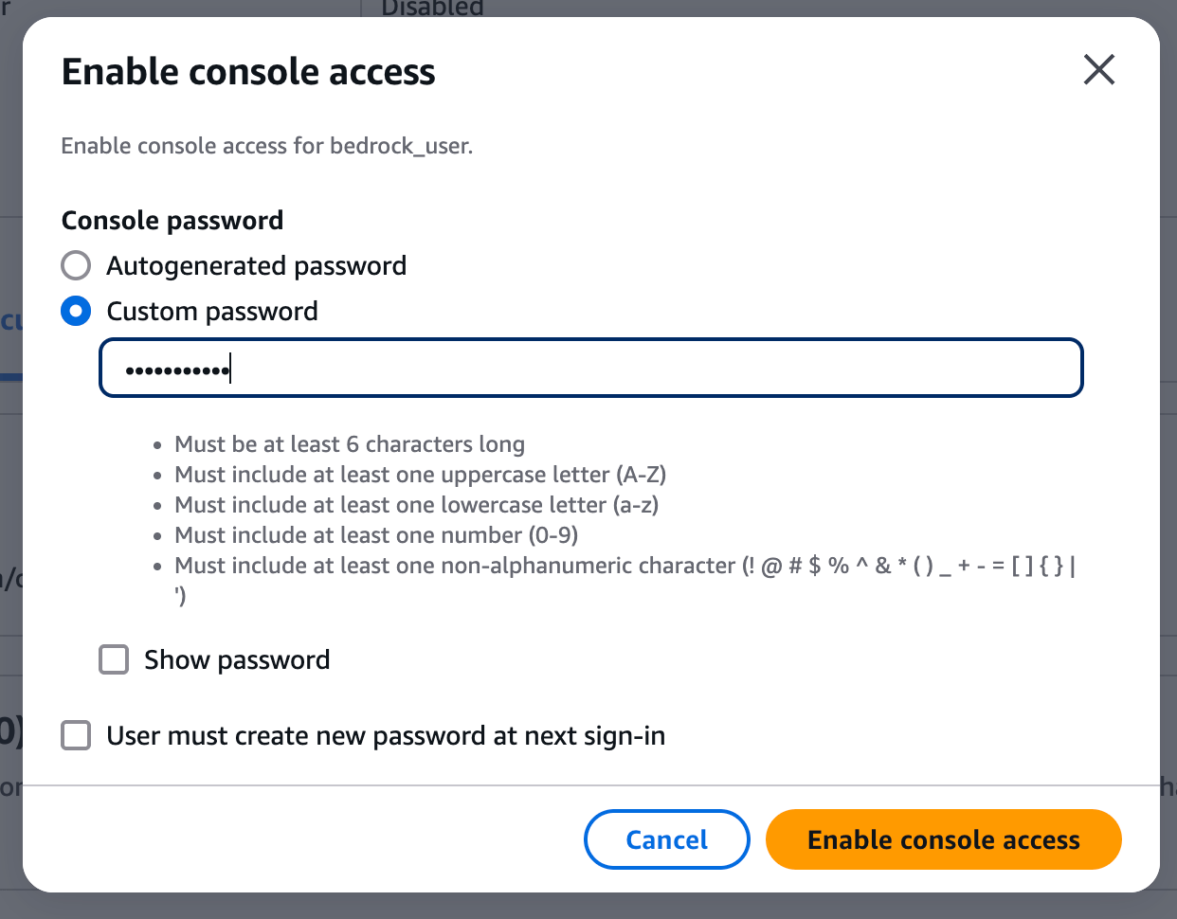1177x919 pixels.
Task: Select the Custom password radio button
Action: 76,311
